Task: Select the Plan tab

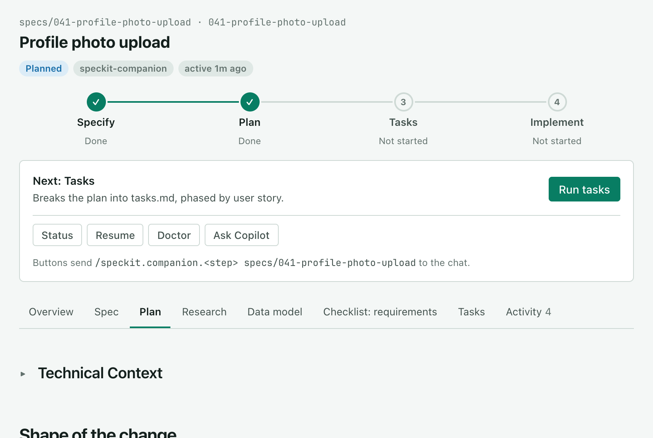Action: (x=150, y=312)
